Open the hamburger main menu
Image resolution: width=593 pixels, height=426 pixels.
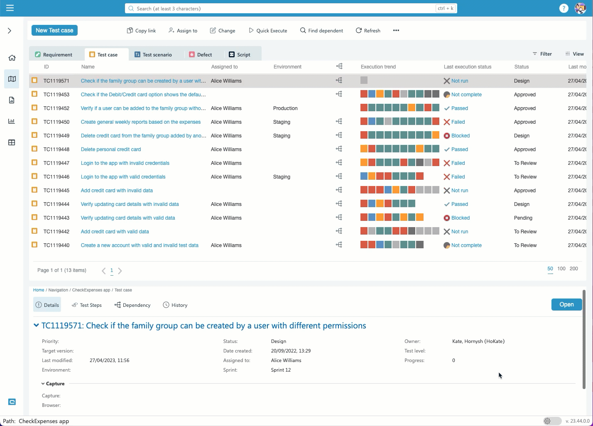pyautogui.click(x=10, y=8)
